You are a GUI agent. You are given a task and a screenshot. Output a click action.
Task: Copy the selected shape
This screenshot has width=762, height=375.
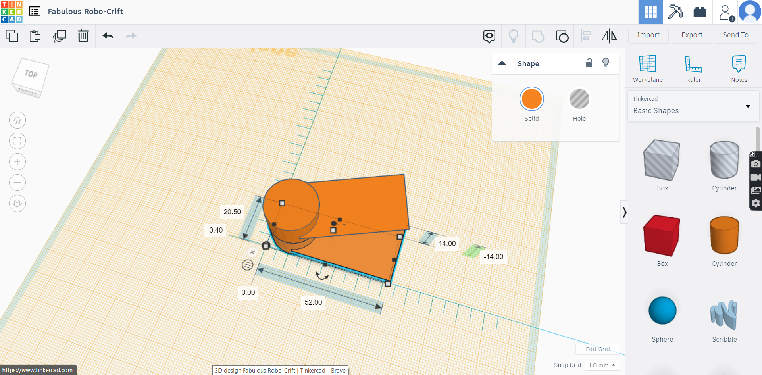tap(12, 36)
